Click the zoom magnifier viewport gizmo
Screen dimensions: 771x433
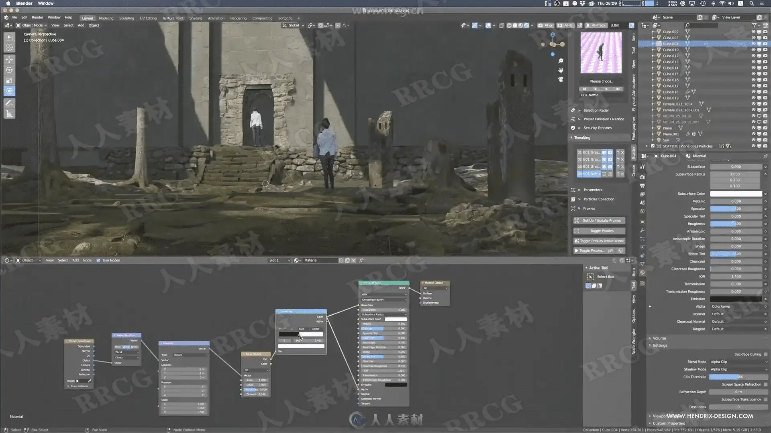pyautogui.click(x=561, y=61)
